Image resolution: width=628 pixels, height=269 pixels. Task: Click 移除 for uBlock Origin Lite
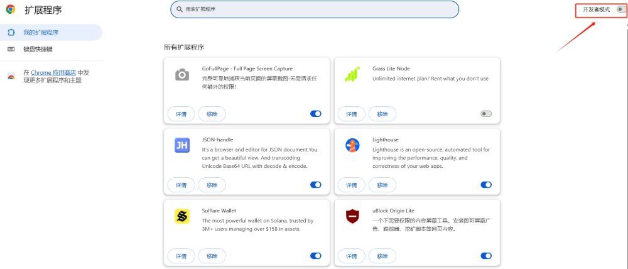[382, 256]
